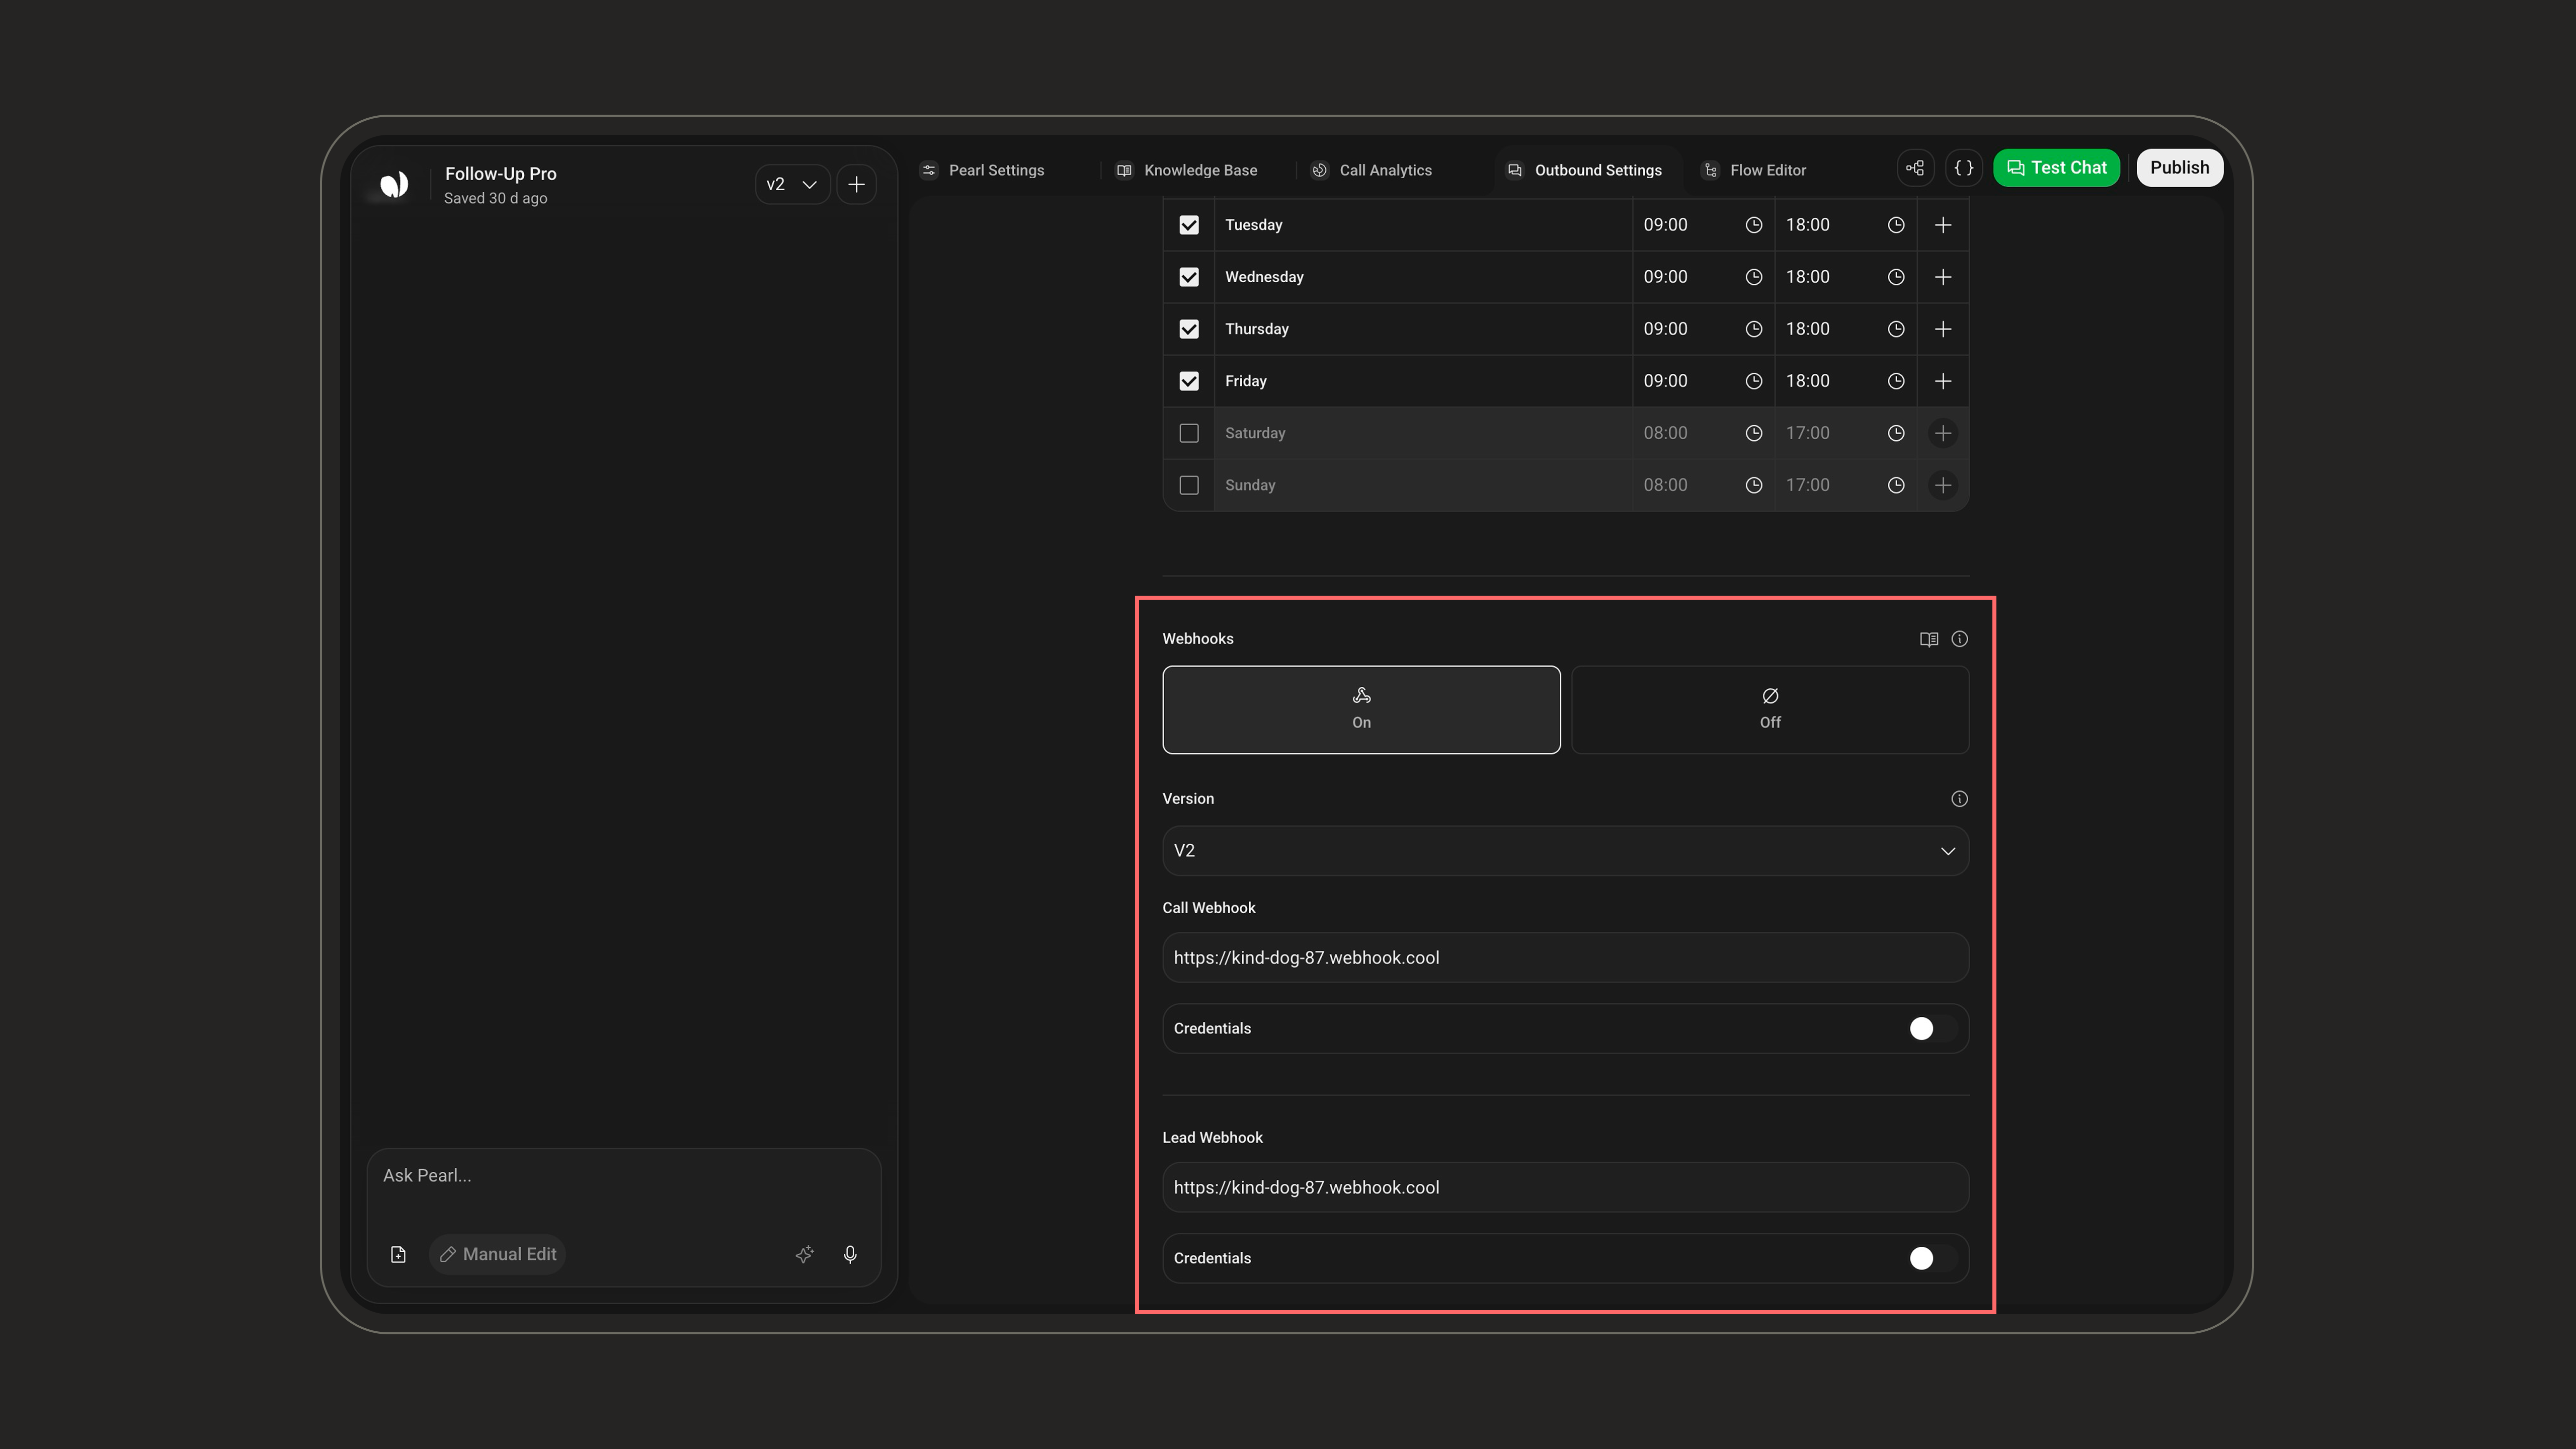2576x1449 pixels.
Task: Toggle Call Webhook Credentials switch
Action: pyautogui.click(x=1932, y=1029)
